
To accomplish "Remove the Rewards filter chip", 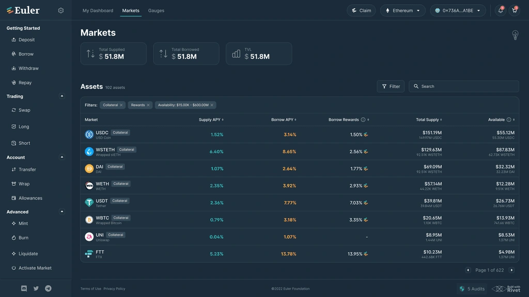I will point(148,105).
